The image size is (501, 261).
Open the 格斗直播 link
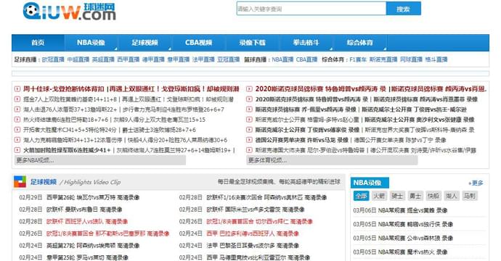coord(436,59)
